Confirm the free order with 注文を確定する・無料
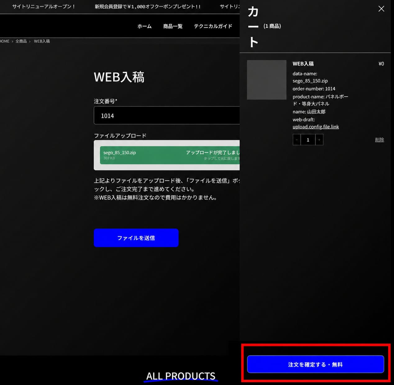Image resolution: width=394 pixels, height=385 pixels. coord(315,364)
